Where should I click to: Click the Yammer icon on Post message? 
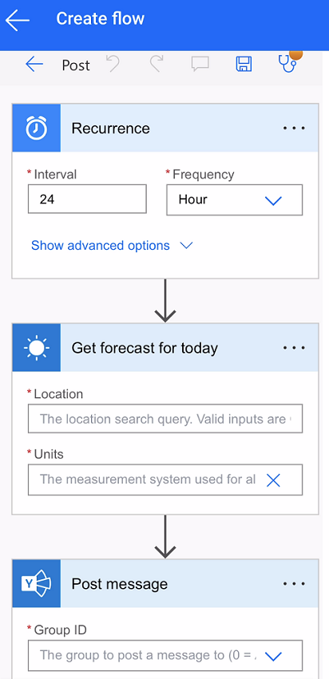tap(37, 584)
